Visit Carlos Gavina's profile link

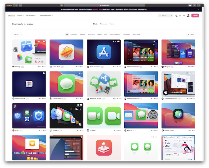(57, 98)
